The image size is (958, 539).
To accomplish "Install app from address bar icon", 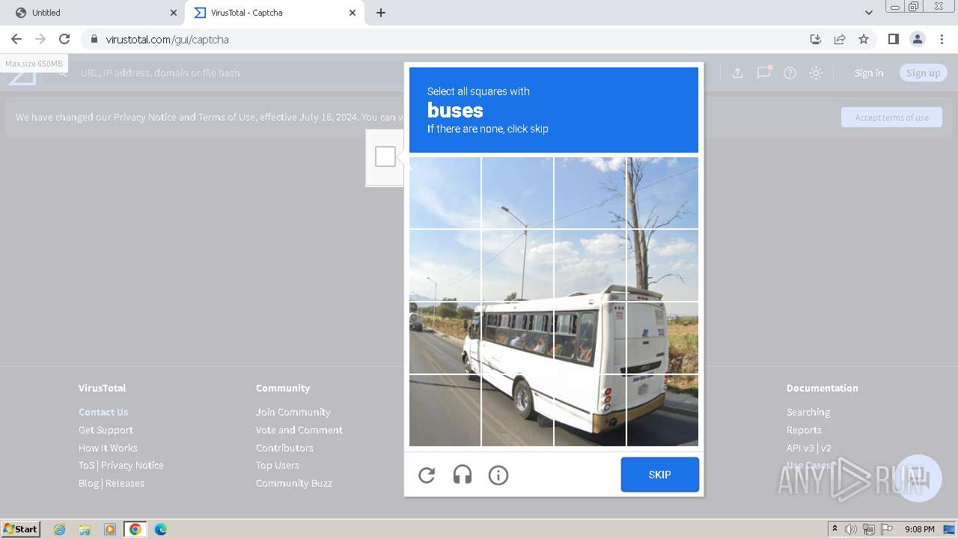I will [816, 39].
